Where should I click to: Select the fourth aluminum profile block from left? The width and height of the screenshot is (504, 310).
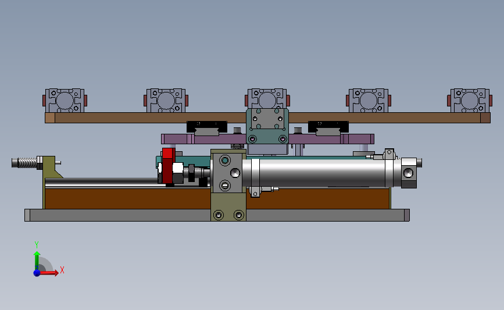point(369,101)
